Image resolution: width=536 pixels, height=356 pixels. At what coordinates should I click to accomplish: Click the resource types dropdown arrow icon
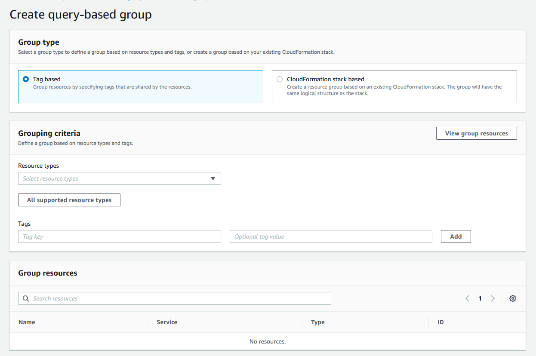point(213,178)
